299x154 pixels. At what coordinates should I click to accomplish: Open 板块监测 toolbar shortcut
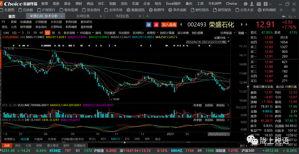69,10
